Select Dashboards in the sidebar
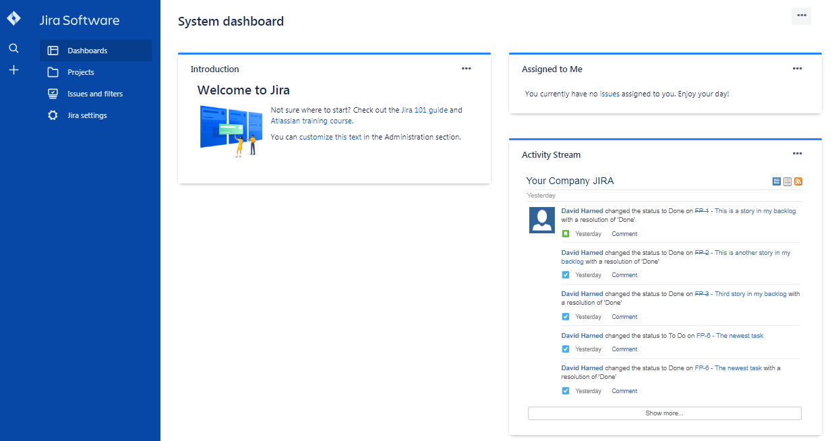This screenshot has height=441, width=834. (87, 51)
